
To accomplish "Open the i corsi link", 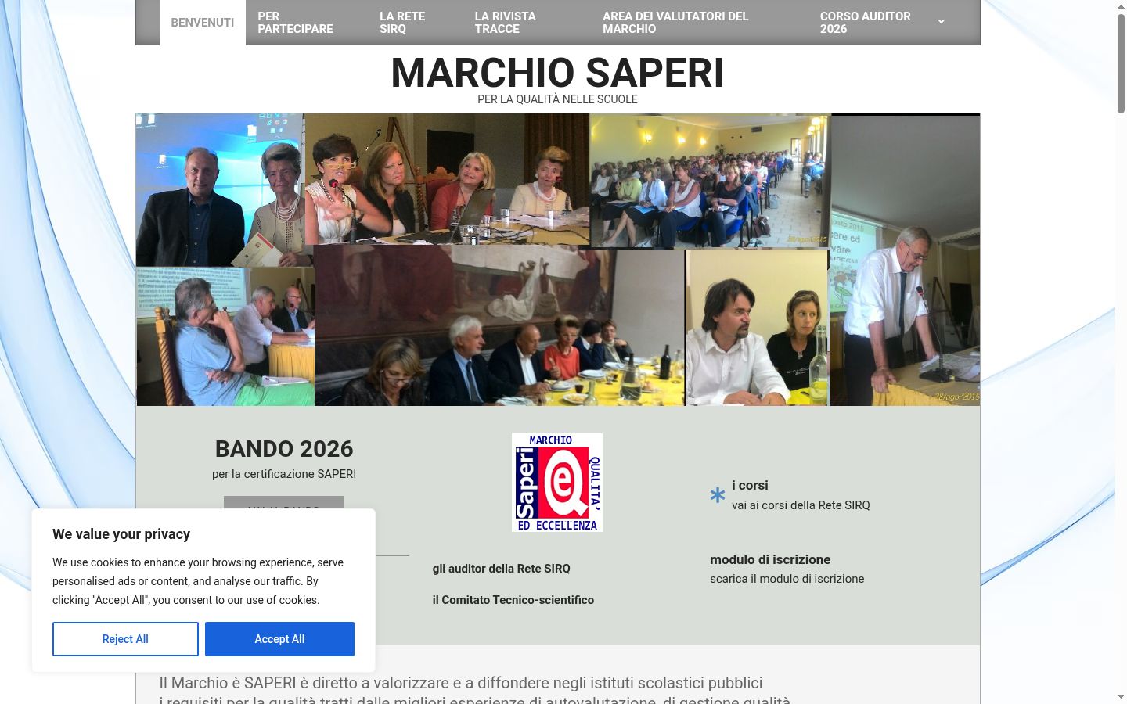I will point(750,485).
